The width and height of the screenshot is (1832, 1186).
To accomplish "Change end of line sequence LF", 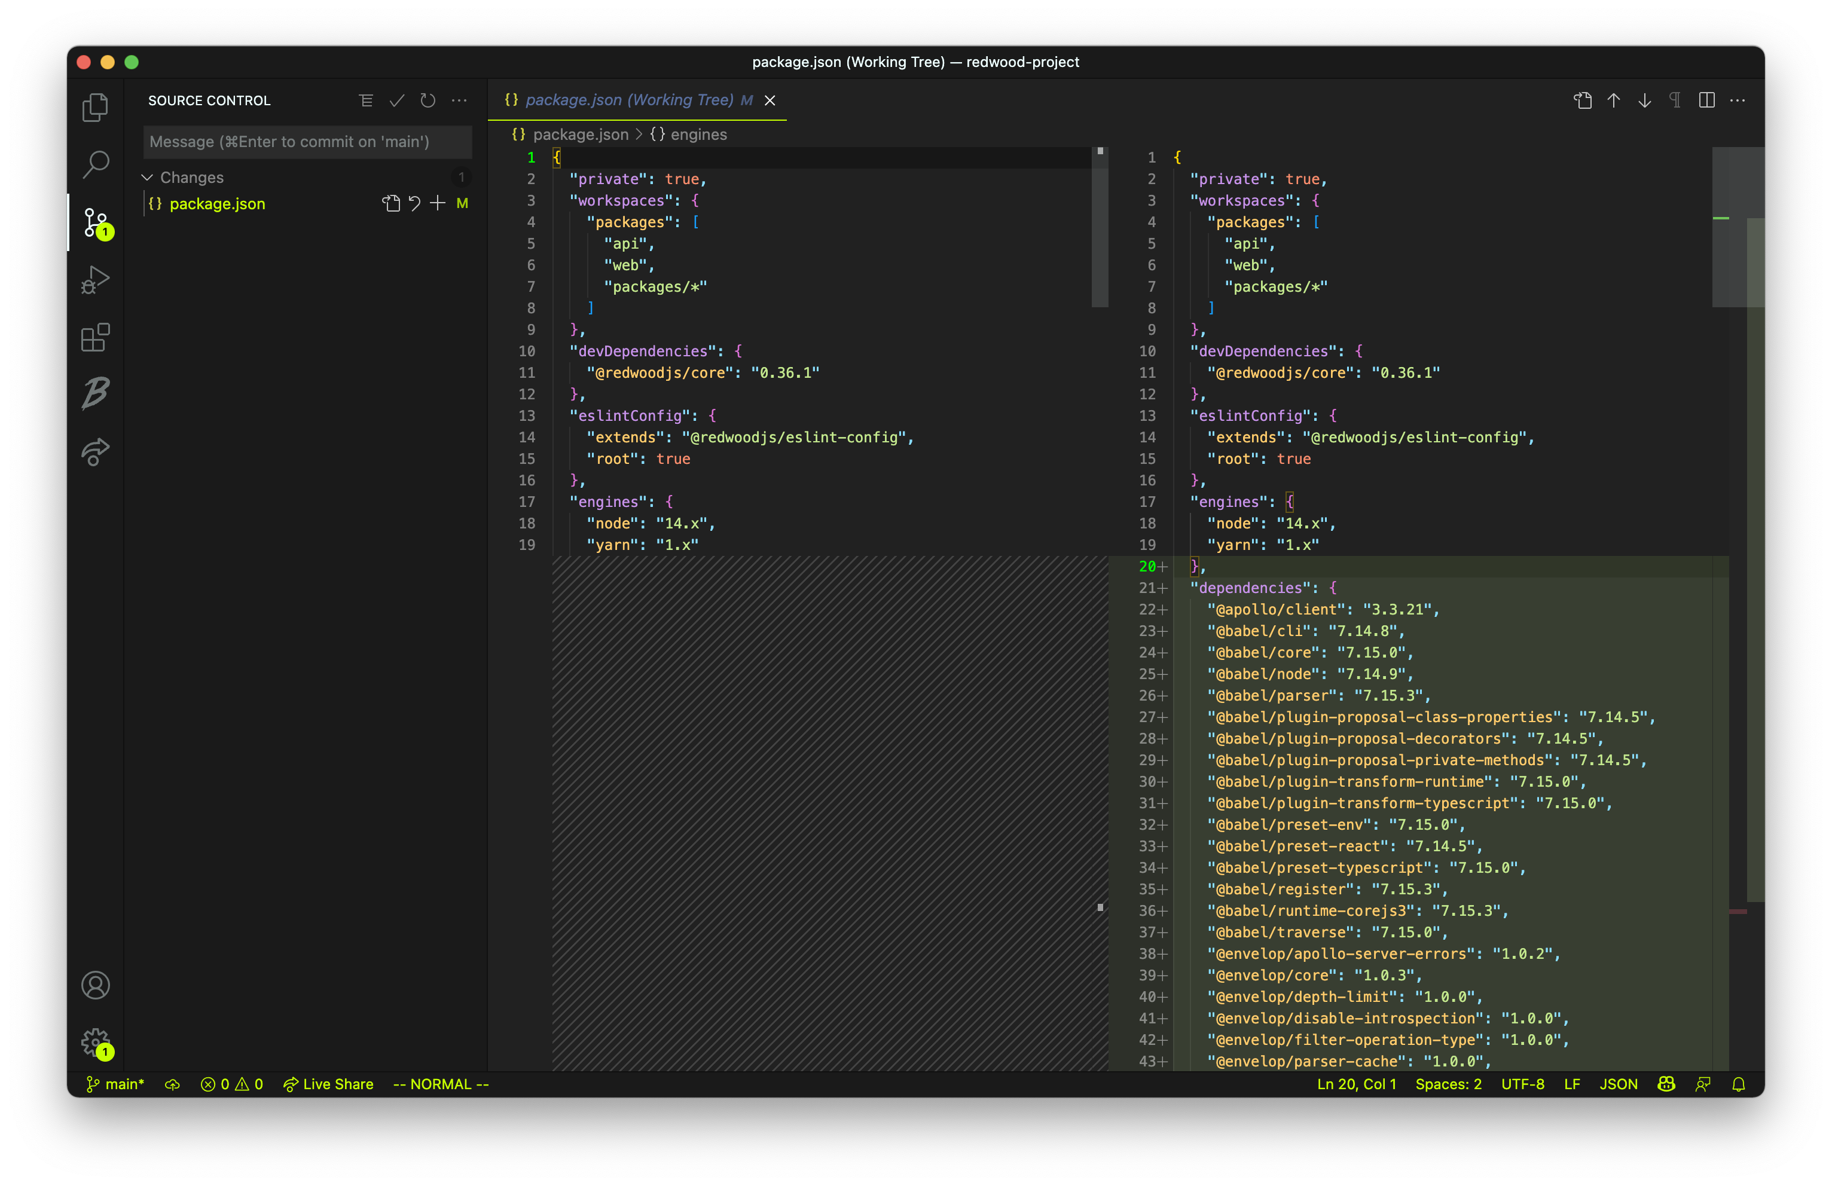I will tap(1572, 1084).
